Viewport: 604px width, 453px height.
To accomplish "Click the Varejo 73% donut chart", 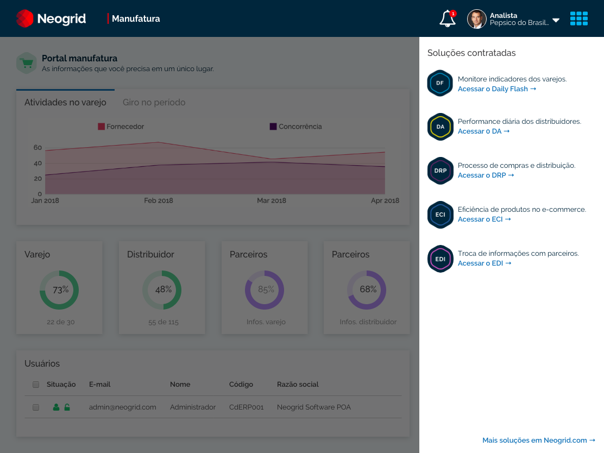I will (59, 290).
